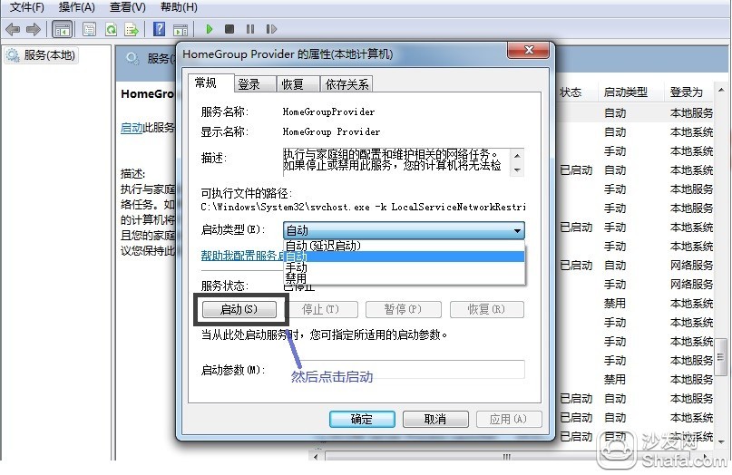Click the 应用(A) button

[508, 419]
